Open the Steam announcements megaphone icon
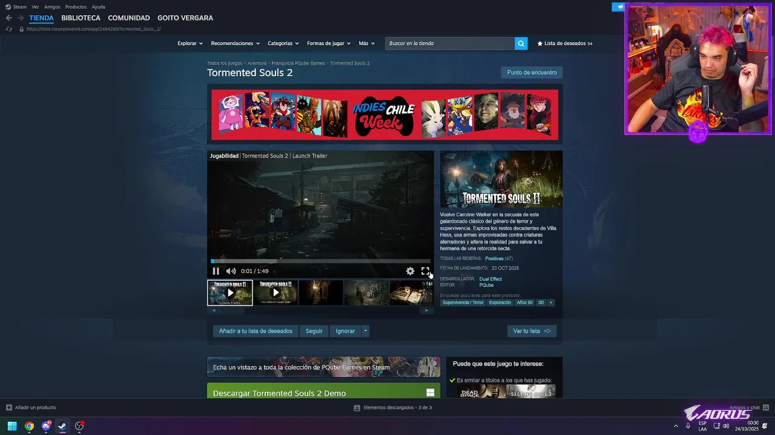 click(x=619, y=7)
